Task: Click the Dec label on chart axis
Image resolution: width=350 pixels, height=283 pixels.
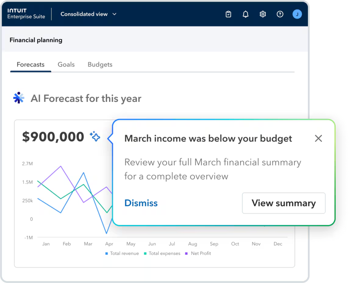Action: (x=278, y=244)
